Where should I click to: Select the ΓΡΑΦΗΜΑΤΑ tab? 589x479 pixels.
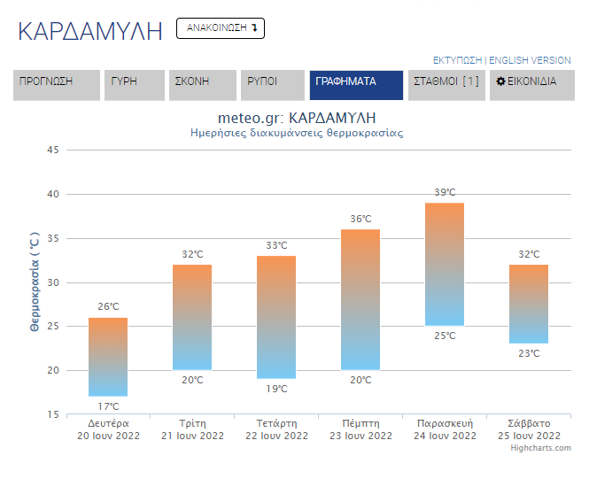coord(356,85)
